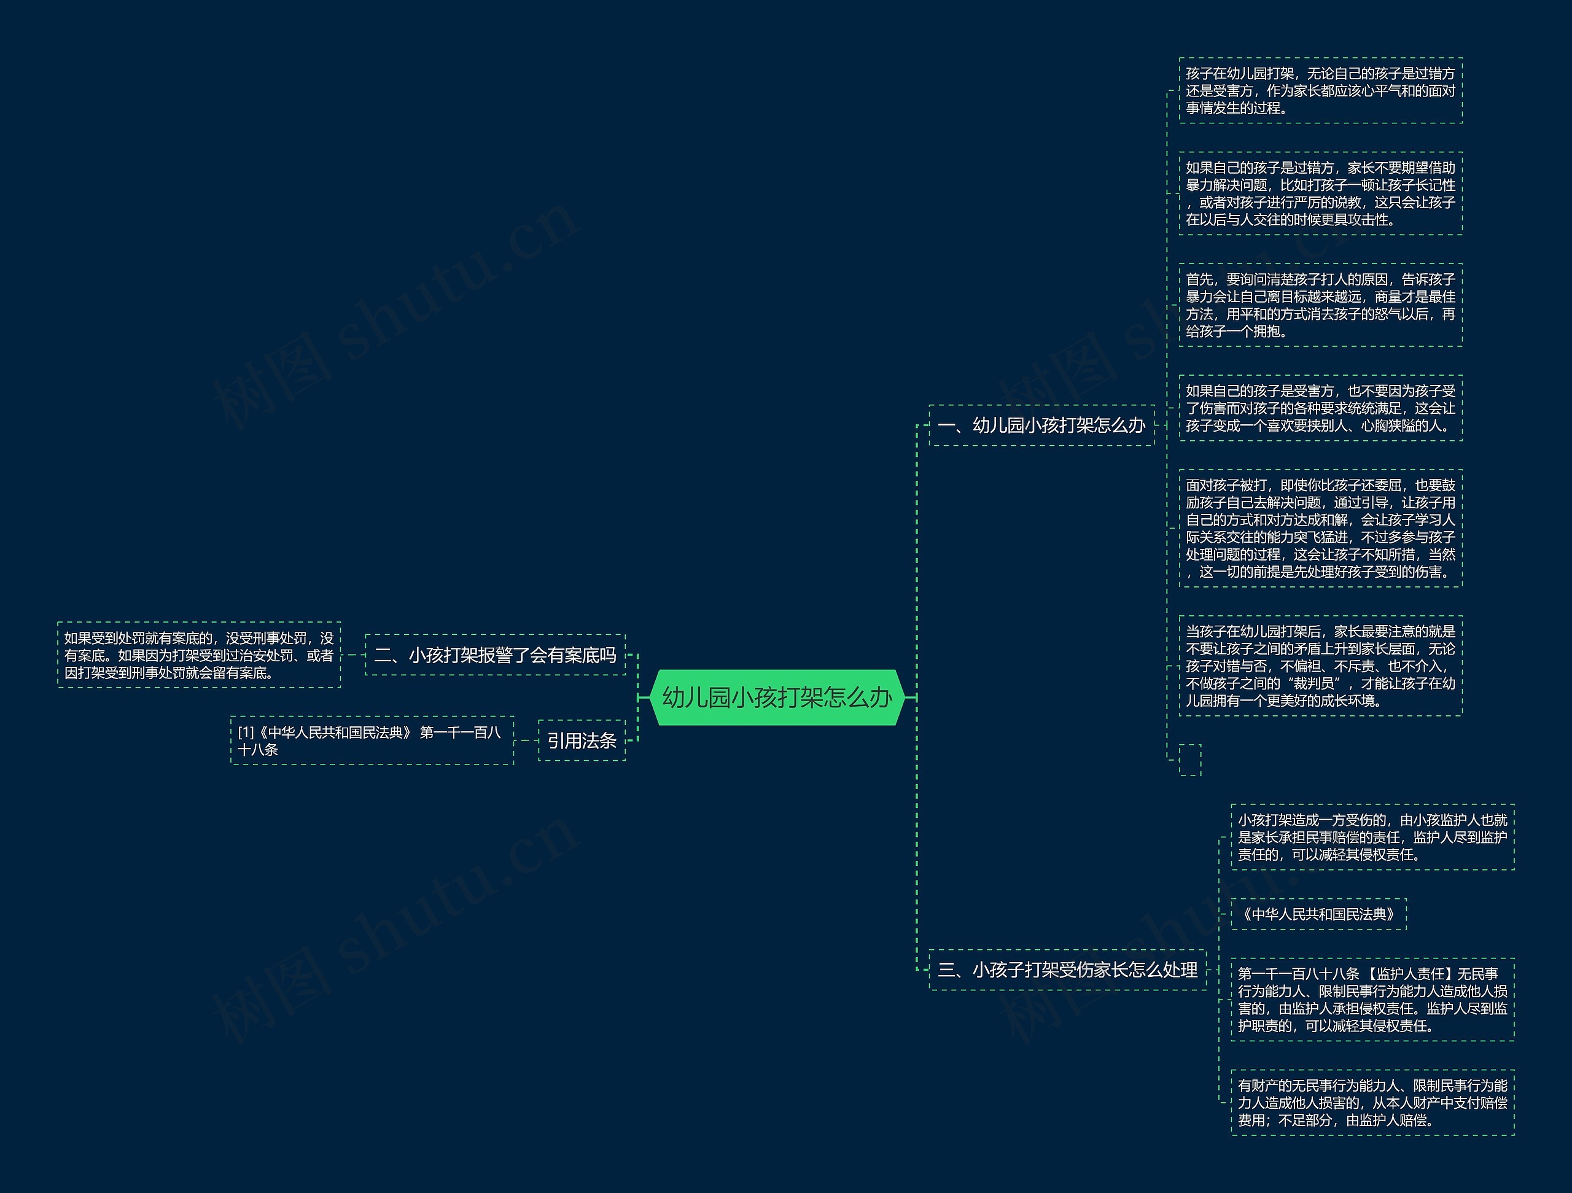The image size is (1572, 1193).
Task: Click citation [1]《中华人民共和国民法典》第一千一百八十八条
Action: (x=372, y=740)
